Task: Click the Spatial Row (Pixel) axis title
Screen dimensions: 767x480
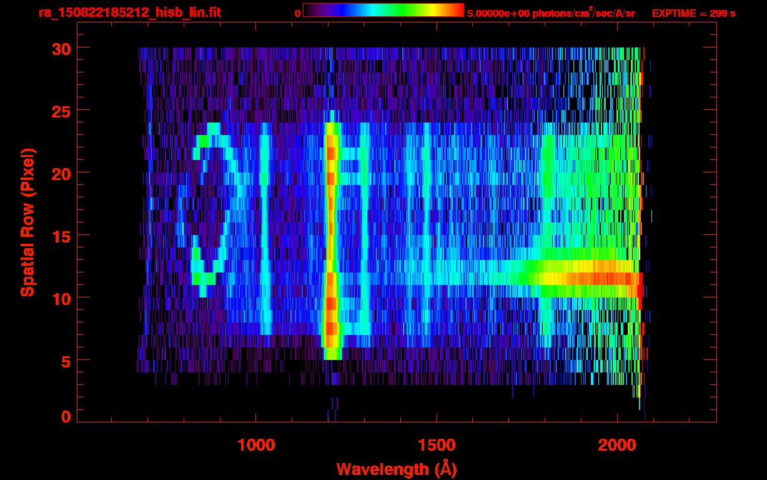Action: 27,222
